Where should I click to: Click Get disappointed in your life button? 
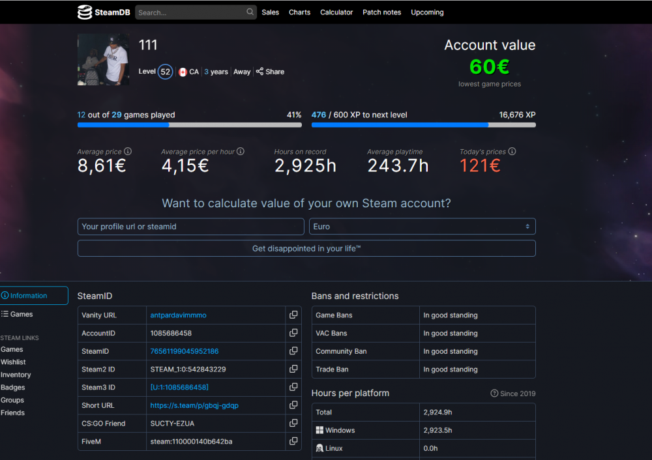(306, 248)
